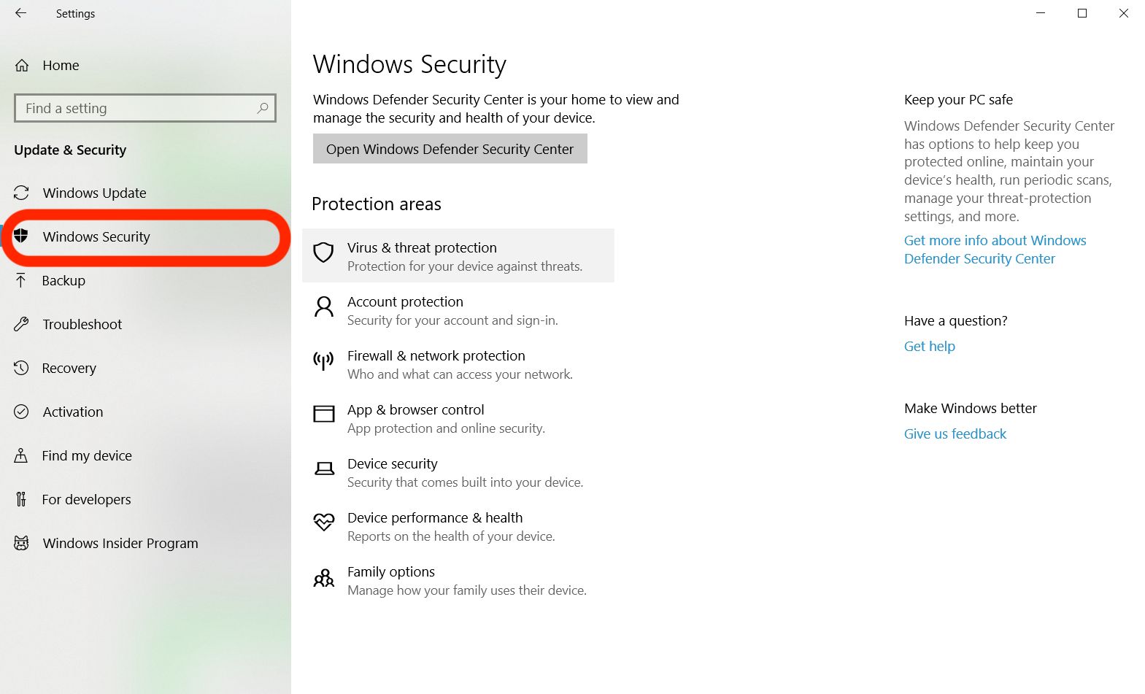1145x694 pixels.
Task: Focus the Find a setting search box
Action: coord(139,108)
